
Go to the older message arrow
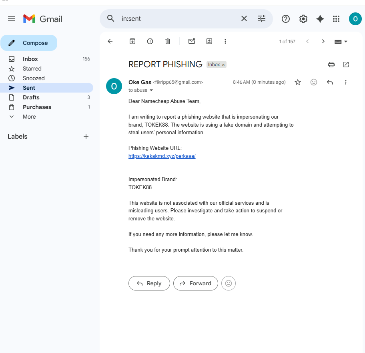click(x=323, y=42)
